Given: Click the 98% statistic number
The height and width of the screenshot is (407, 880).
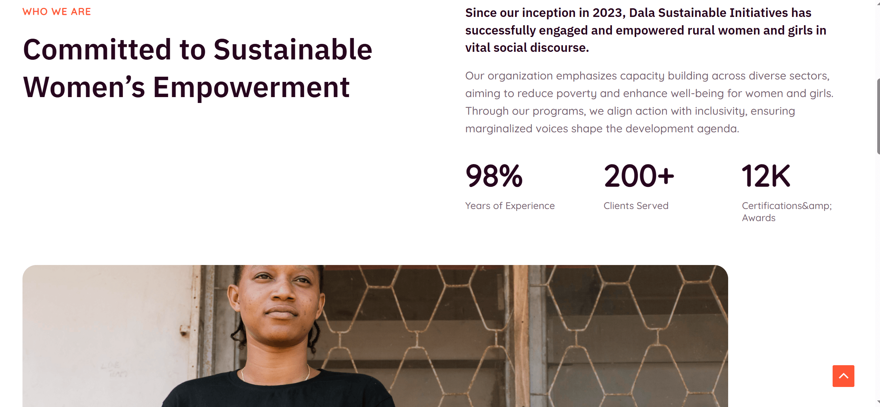Looking at the screenshot, I should (494, 176).
